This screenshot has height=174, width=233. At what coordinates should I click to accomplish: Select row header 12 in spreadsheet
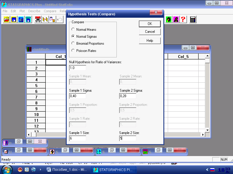[x=36, y=126]
